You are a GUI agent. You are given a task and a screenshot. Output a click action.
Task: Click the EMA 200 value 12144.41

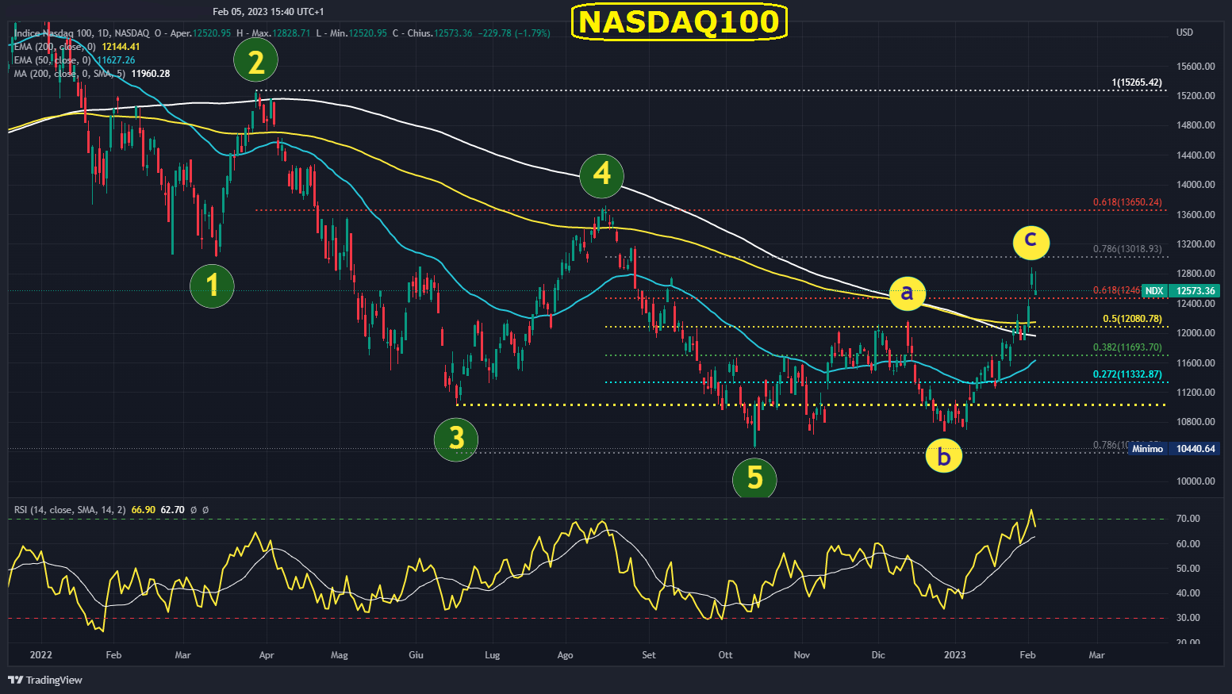[121, 47]
